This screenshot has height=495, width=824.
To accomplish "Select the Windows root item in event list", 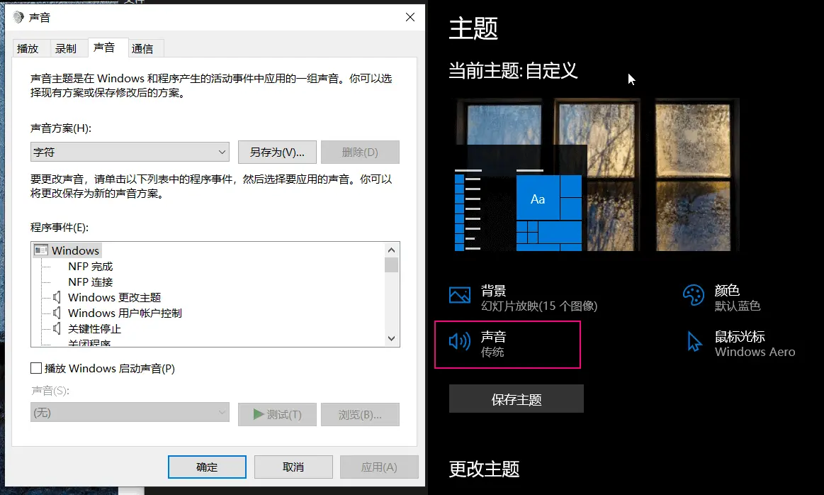I will click(75, 250).
